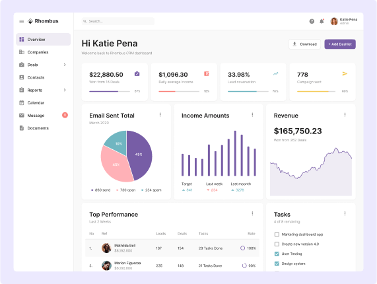Expand the Reports sidebar submenu chevron
This screenshot has width=377, height=284.
(x=65, y=90)
